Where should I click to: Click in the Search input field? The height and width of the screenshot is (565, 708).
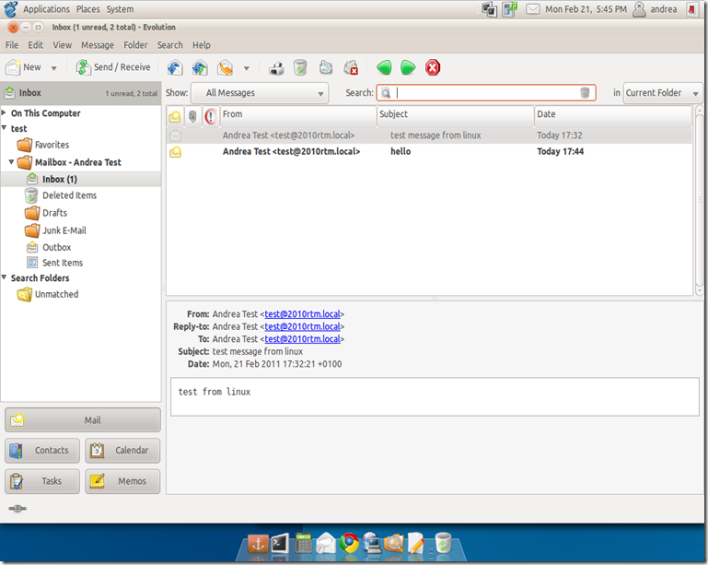pos(487,93)
